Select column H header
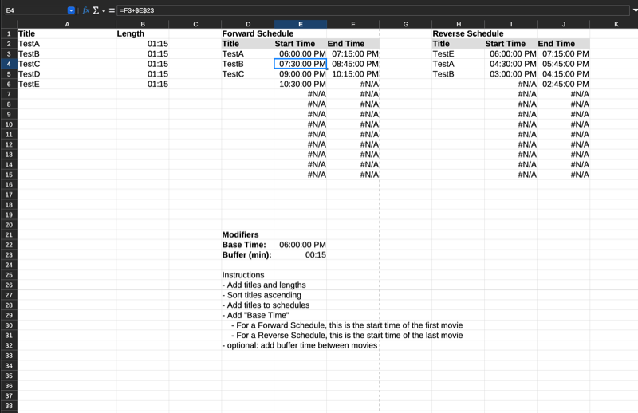The height and width of the screenshot is (413, 638). pyautogui.click(x=458, y=24)
